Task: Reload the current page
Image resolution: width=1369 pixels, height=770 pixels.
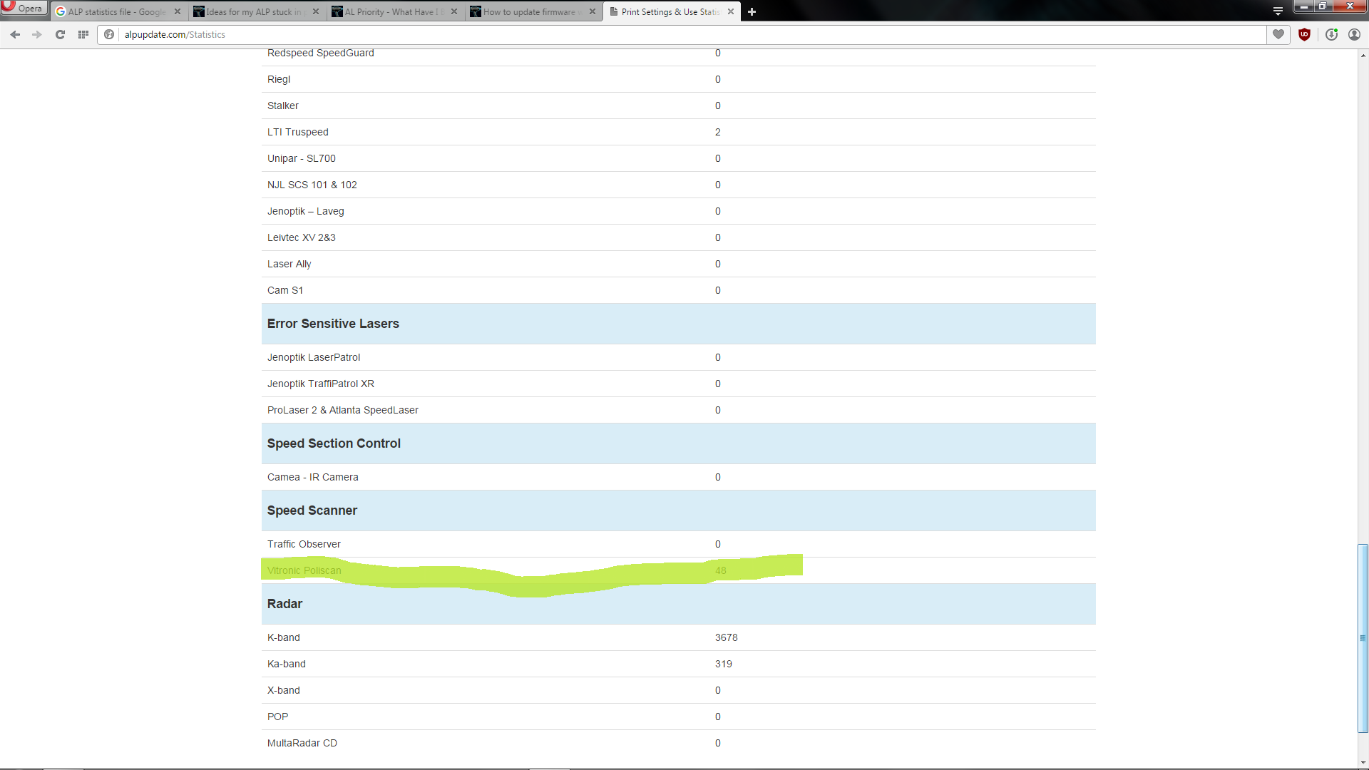Action: [60, 34]
